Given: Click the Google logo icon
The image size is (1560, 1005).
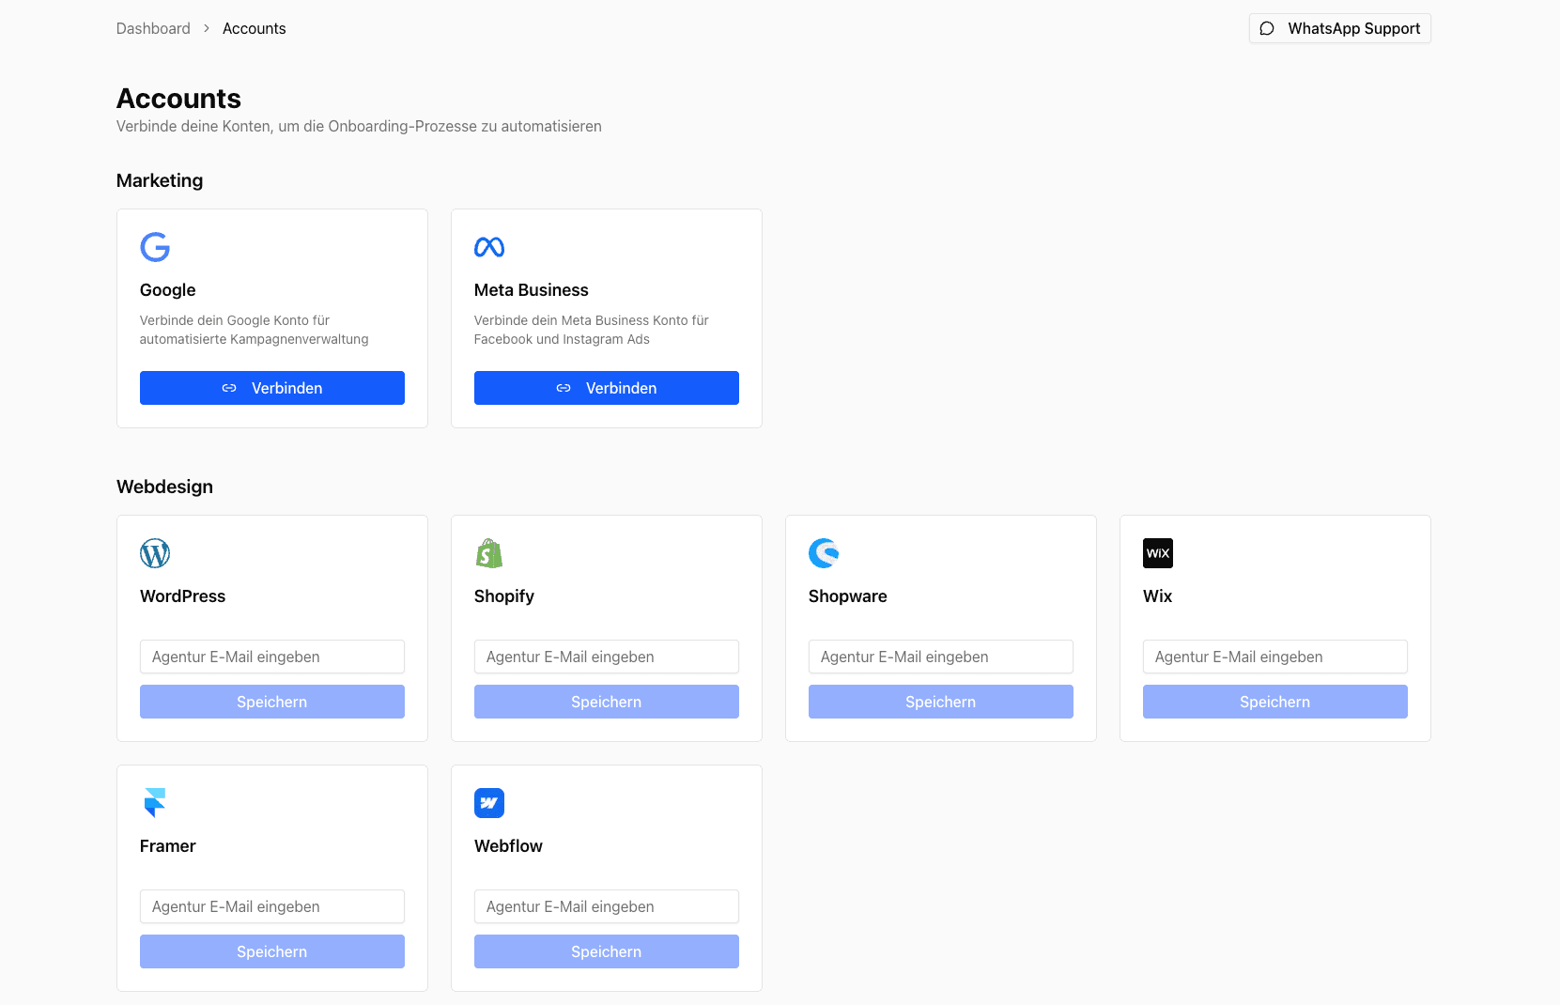Looking at the screenshot, I should pyautogui.click(x=155, y=247).
